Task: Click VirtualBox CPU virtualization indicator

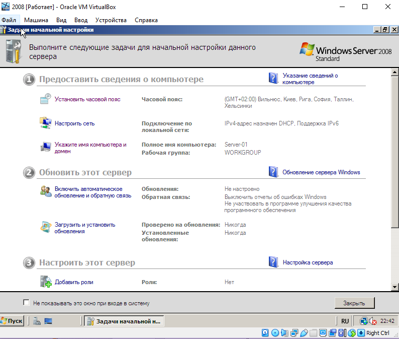Action: click(342, 332)
